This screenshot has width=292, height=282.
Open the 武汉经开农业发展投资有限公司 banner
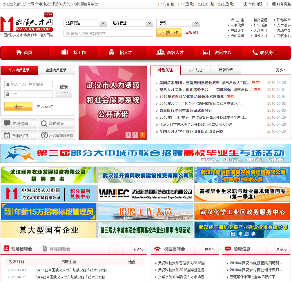tap(48, 175)
